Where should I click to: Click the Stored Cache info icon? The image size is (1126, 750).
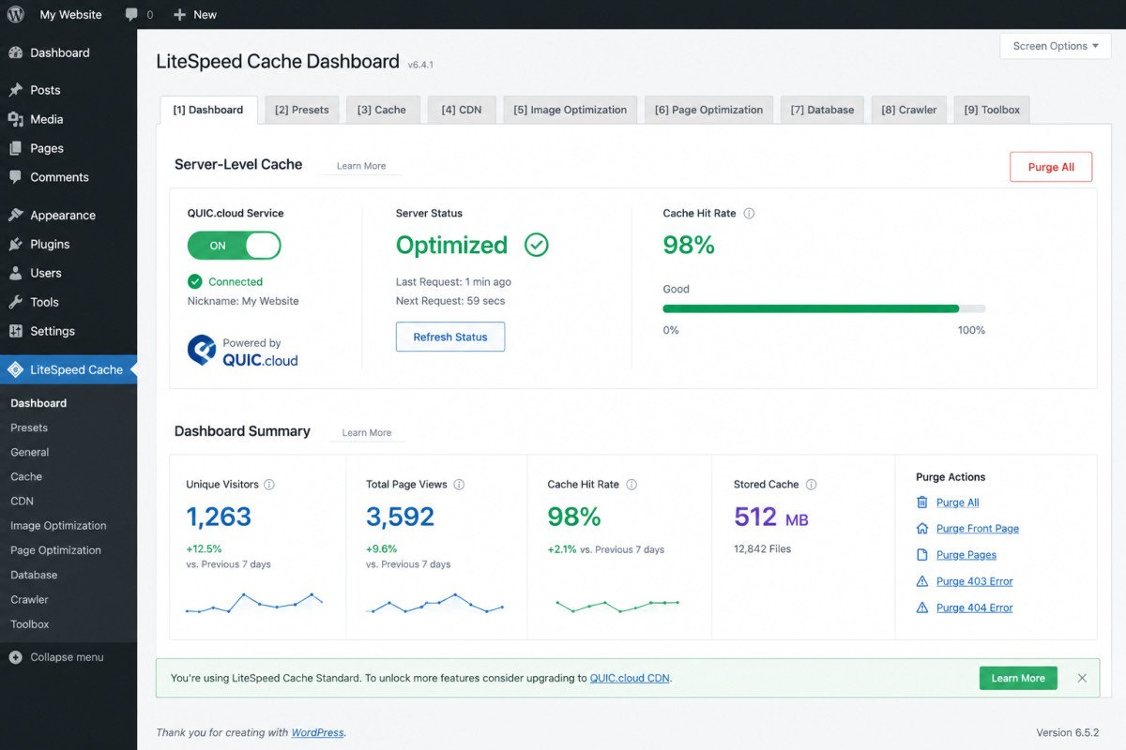[811, 485]
